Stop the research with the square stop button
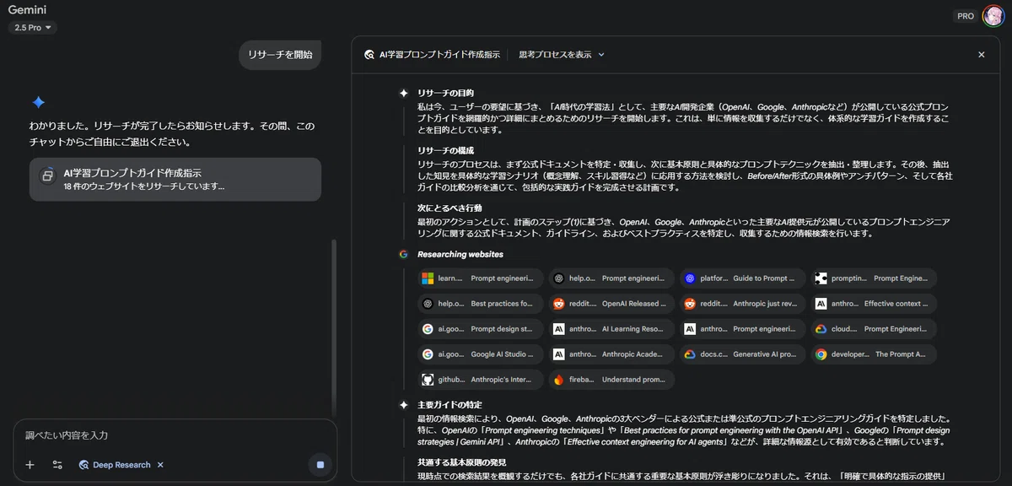This screenshot has width=1012, height=486. tap(320, 465)
